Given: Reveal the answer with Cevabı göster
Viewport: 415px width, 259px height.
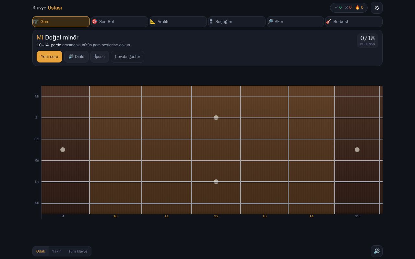Looking at the screenshot, I should tap(127, 57).
